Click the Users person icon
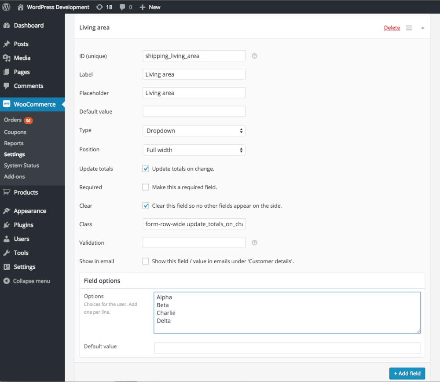Image resolution: width=440 pixels, height=382 pixels. (7, 239)
